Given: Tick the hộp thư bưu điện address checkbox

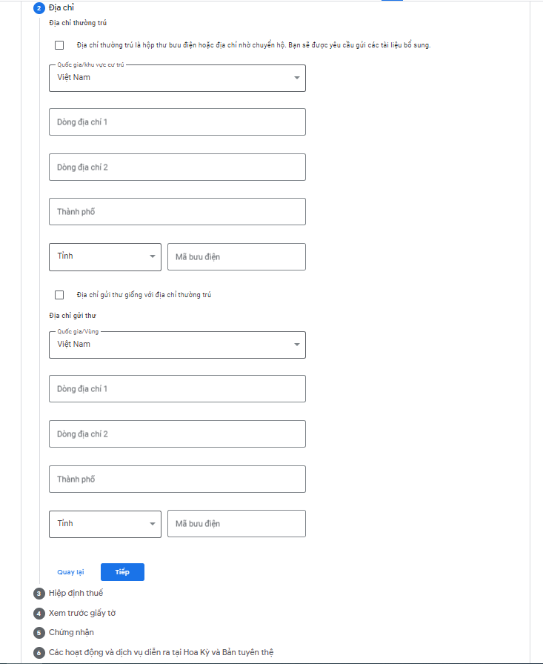Looking at the screenshot, I should tap(59, 45).
